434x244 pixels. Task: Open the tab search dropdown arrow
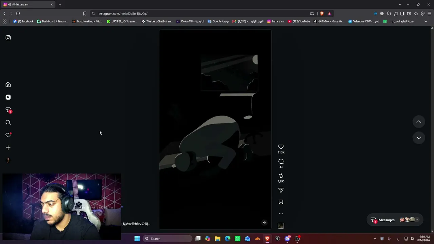[400, 4]
